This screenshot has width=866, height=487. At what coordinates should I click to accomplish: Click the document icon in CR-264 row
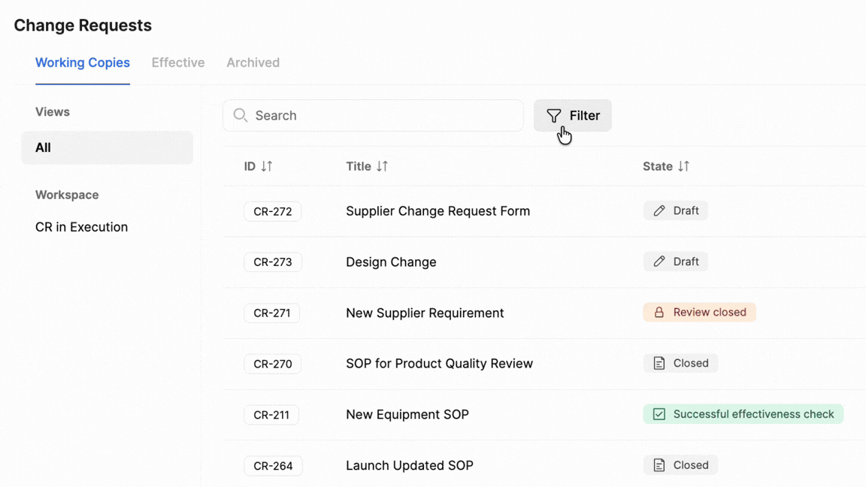click(659, 465)
